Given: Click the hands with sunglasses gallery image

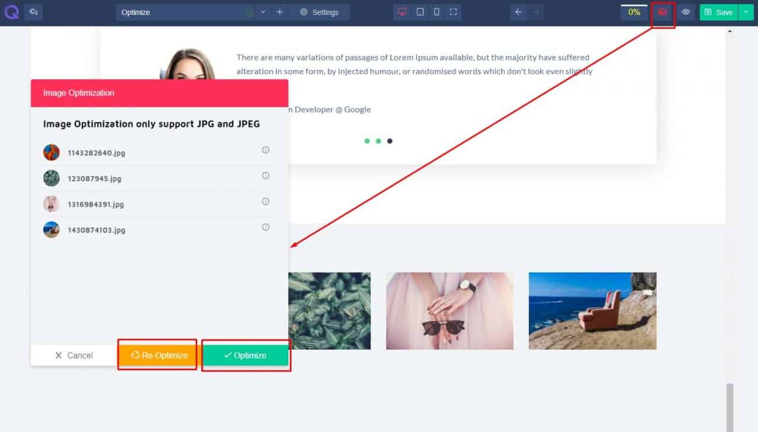Looking at the screenshot, I should click(x=449, y=311).
